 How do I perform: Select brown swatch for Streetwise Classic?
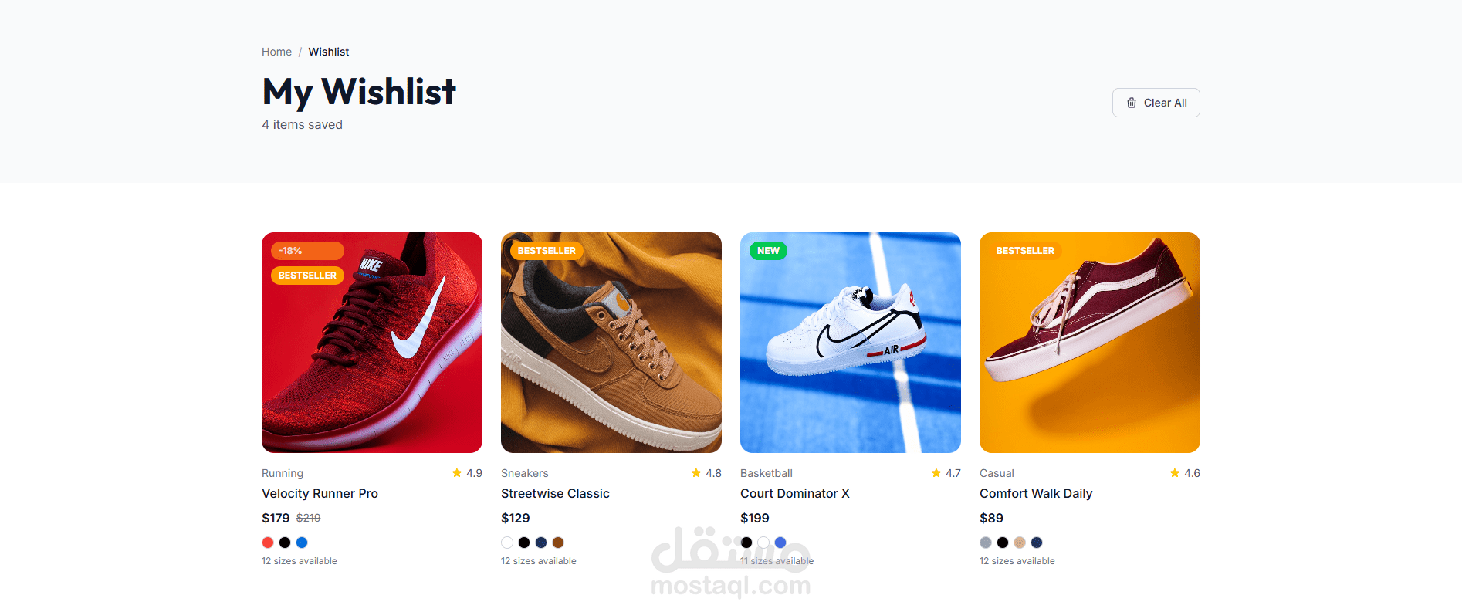coord(558,543)
